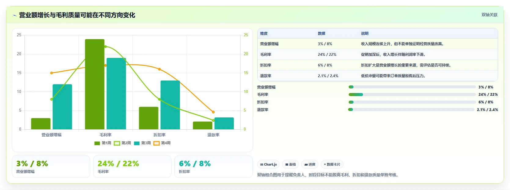Click the 折扣率 progress bar
Screen dimensions: 510x190
pyautogui.click(x=412, y=102)
